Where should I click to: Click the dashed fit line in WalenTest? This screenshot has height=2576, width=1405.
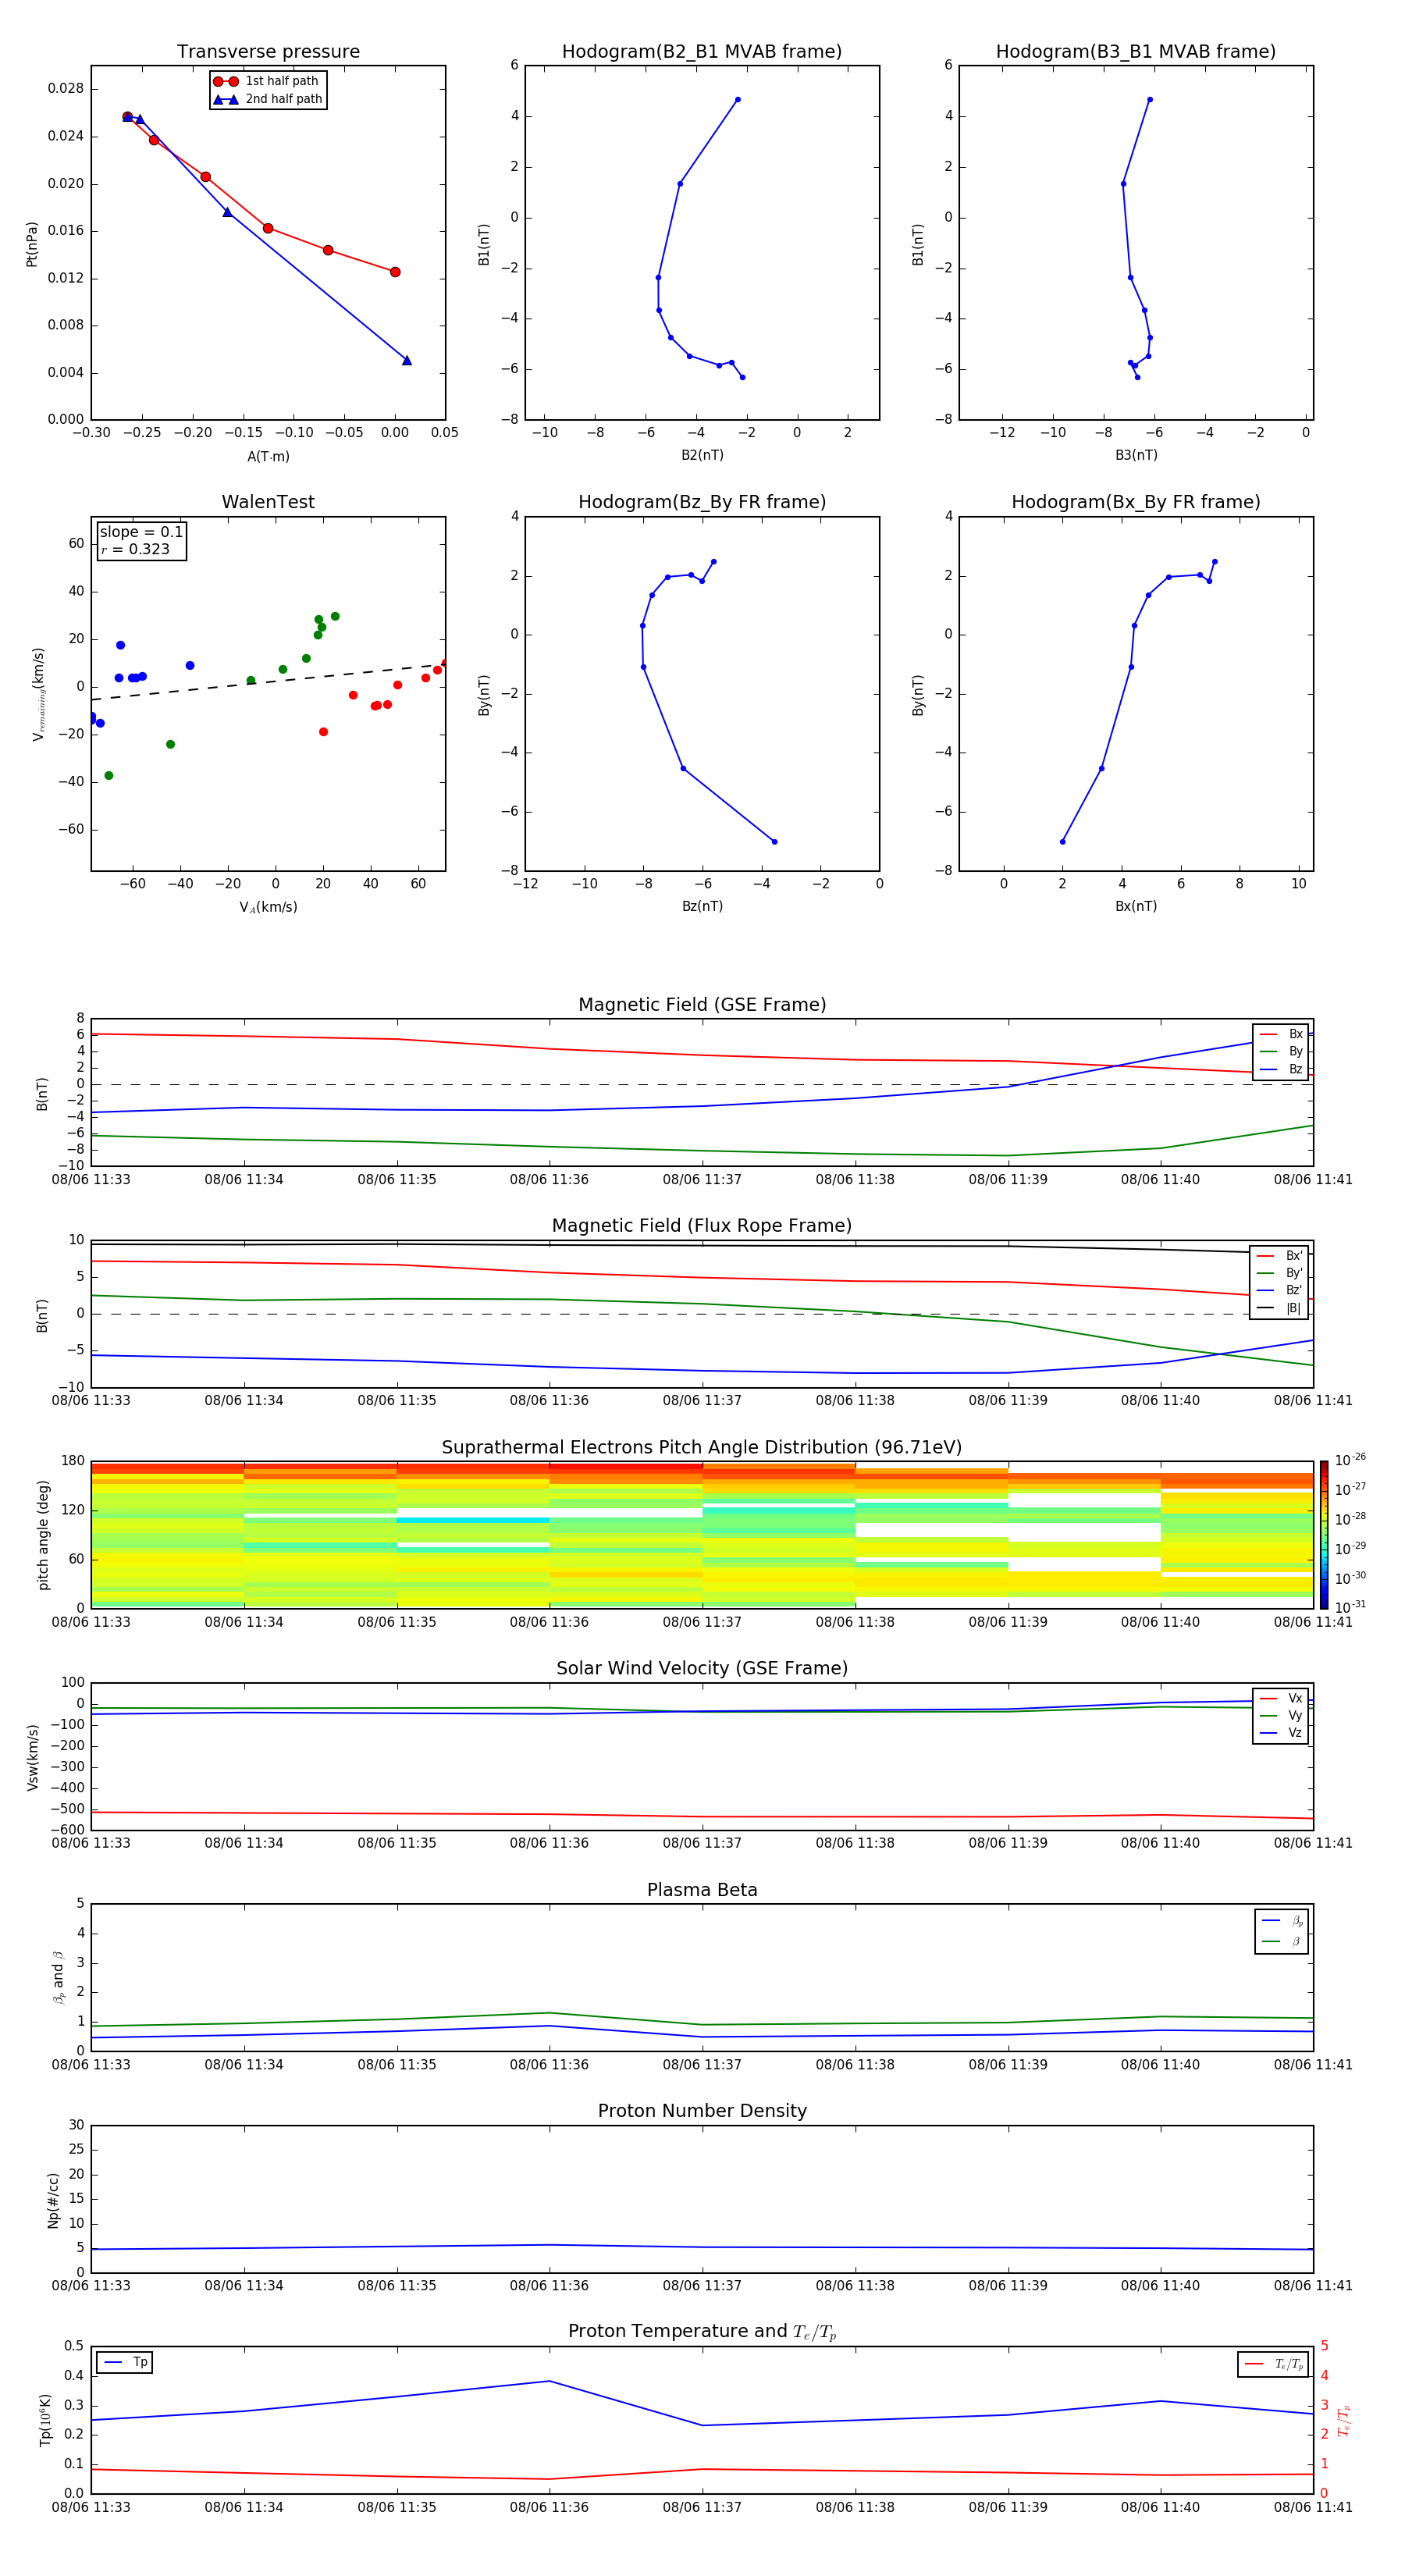pos(268,681)
